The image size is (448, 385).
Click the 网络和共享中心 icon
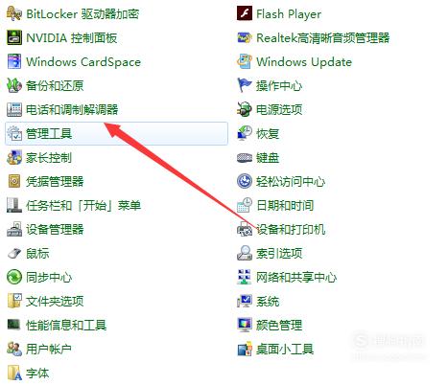click(x=245, y=277)
